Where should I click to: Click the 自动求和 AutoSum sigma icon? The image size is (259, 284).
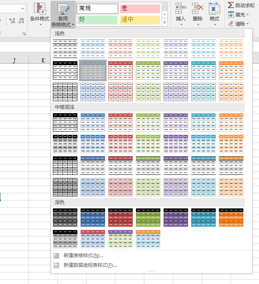231,5
